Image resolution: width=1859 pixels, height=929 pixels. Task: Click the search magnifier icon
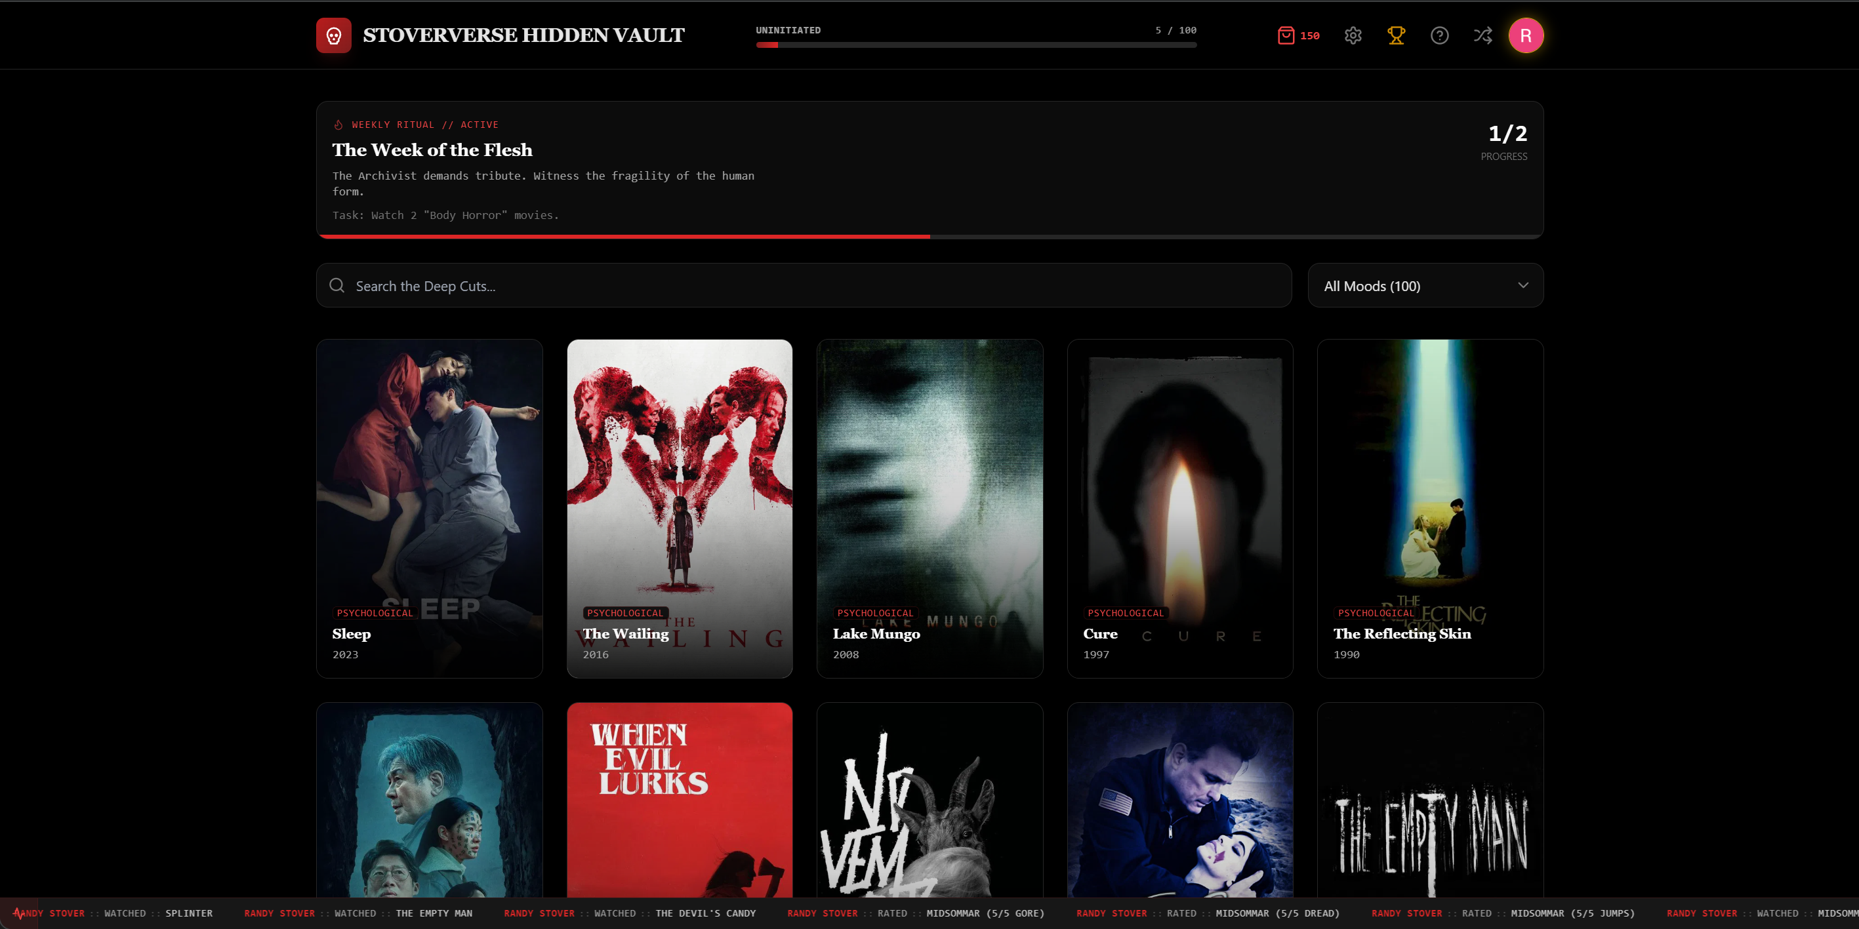coord(337,286)
